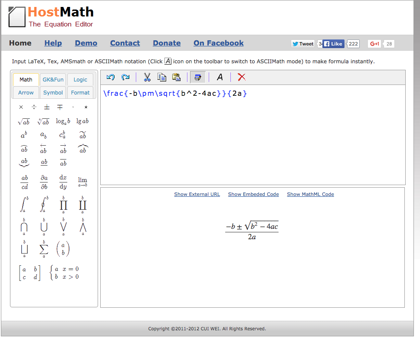
Task: Insert the 2x2 matrix template
Action: click(30, 273)
